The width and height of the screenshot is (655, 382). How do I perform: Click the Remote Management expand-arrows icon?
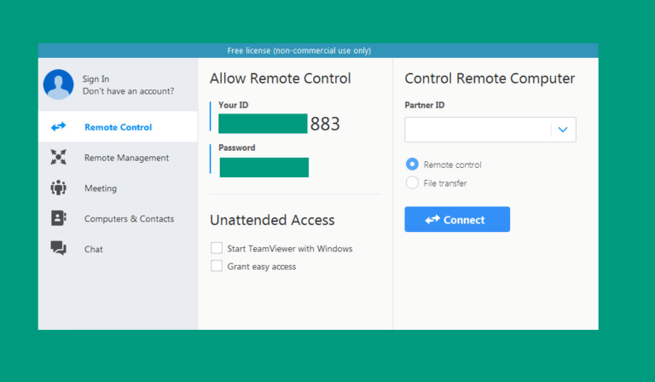[59, 157]
